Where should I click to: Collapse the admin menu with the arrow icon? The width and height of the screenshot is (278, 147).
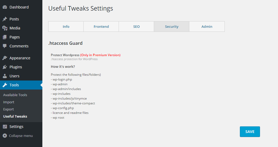click(x=5, y=136)
